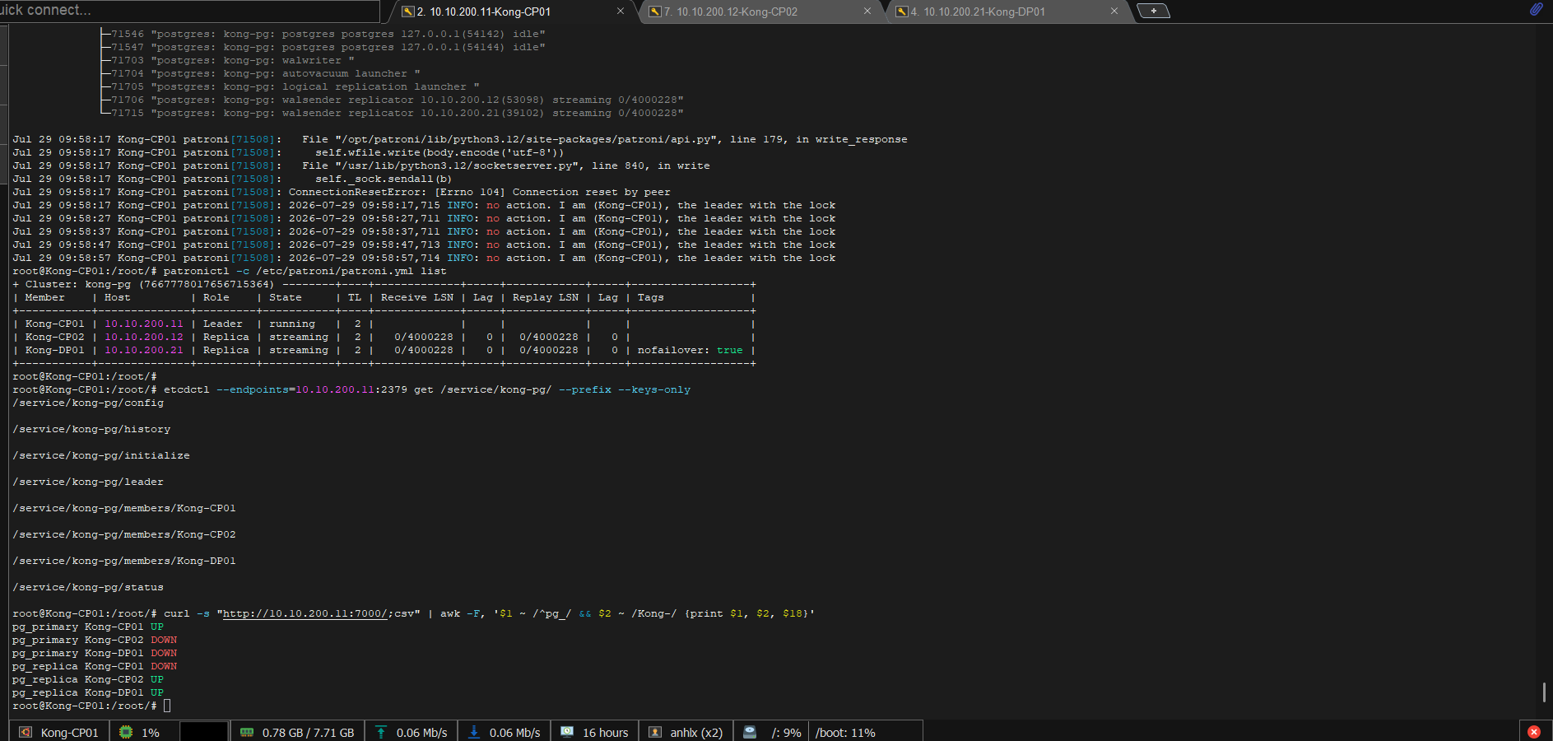The image size is (1553, 741).
Task: Click the '/service/kong-pg/history' line
Action: 91,429
